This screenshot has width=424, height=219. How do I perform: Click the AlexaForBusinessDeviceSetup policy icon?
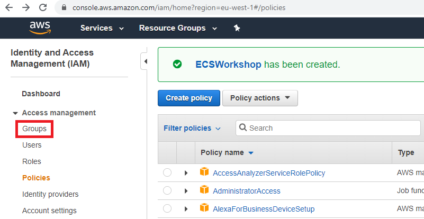click(204, 208)
